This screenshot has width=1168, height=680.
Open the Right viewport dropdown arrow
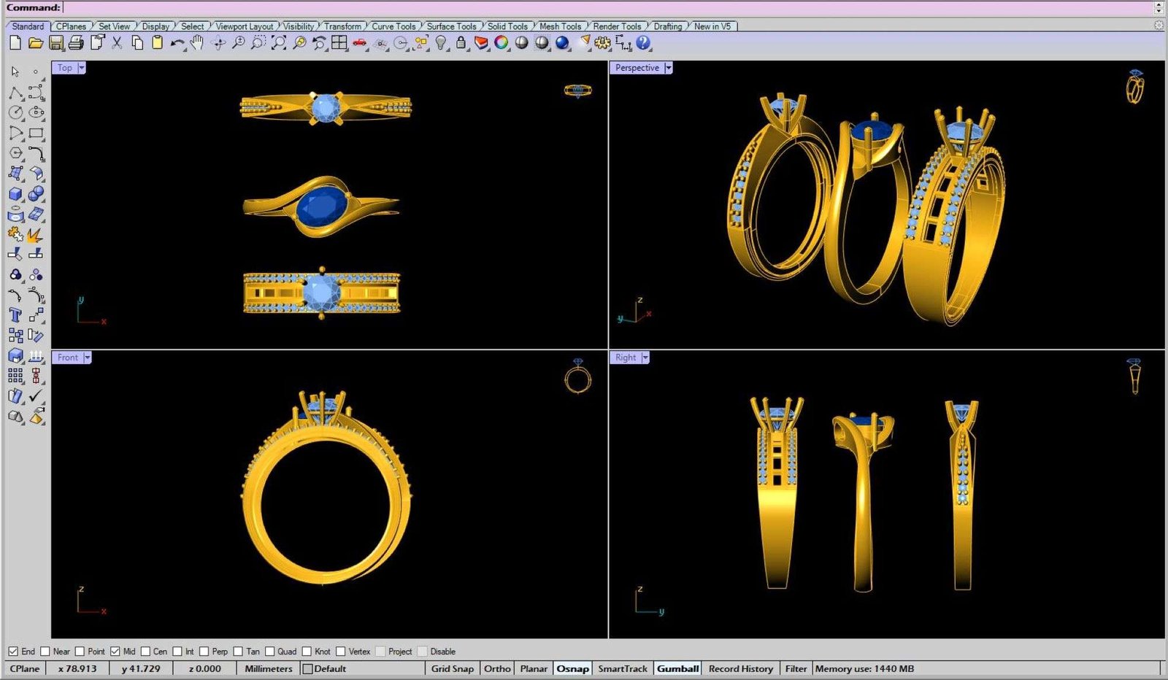point(645,358)
